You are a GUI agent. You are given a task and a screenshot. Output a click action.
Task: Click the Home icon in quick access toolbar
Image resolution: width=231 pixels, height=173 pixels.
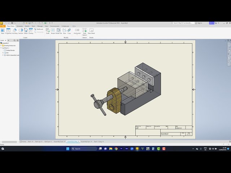pos(23,23)
